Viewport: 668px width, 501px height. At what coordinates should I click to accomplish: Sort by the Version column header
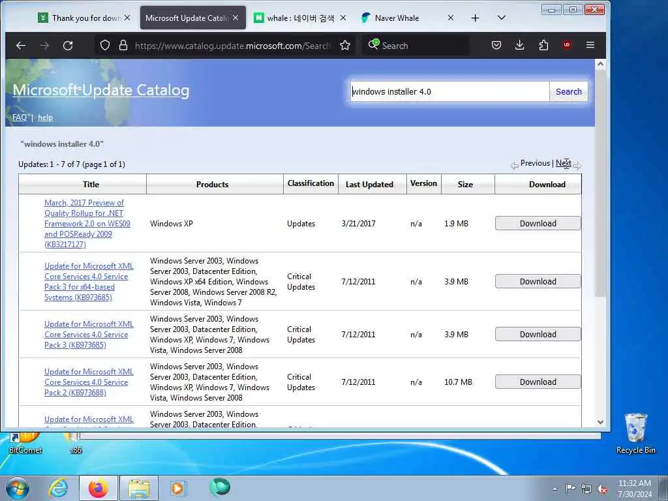click(x=423, y=183)
